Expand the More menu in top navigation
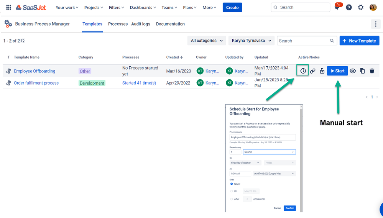Image resolution: width=383 pixels, height=218 pixels. 209,8
